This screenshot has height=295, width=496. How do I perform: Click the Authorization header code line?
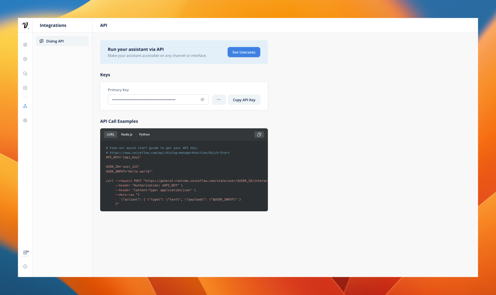[149, 185]
